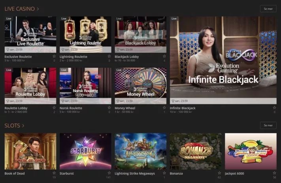281x183 pixels.
Task: Favorite Exclusive Roulette with its star icon
Action: pyautogui.click(x=54, y=56)
